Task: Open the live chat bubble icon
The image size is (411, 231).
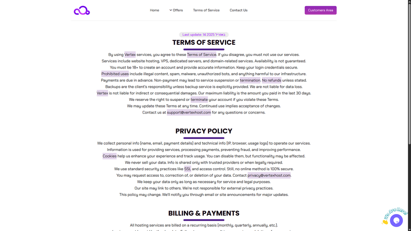Action: click(x=396, y=221)
